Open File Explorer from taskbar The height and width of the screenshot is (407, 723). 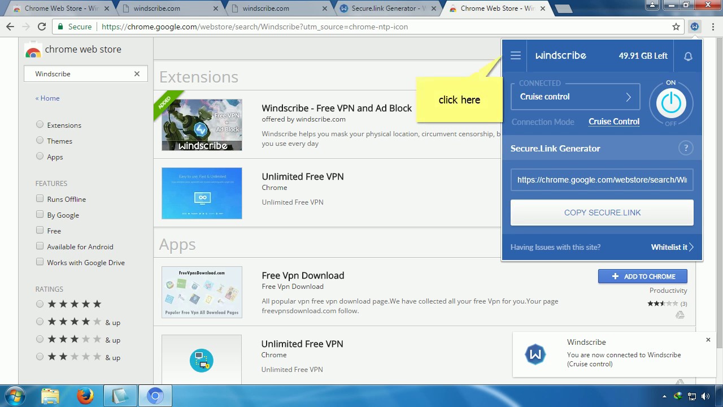click(50, 396)
